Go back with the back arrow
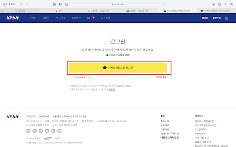Image resolution: width=236 pixels, height=147 pixels. coord(21,4)
